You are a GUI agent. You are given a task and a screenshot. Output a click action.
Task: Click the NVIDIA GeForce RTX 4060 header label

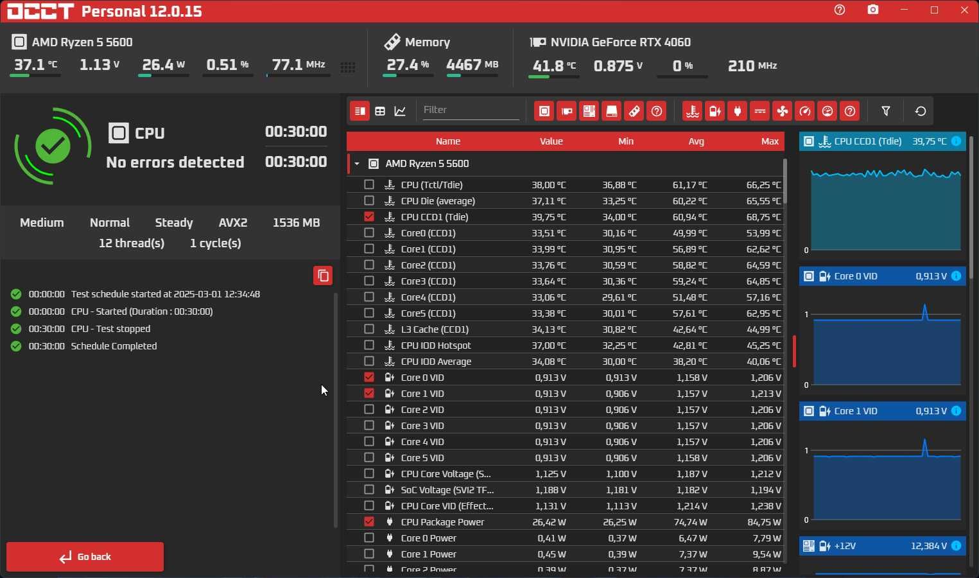point(621,42)
